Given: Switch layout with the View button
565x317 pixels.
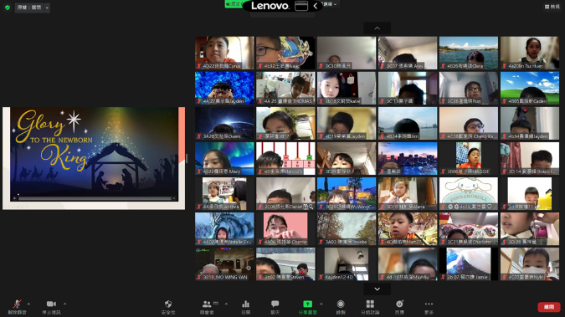Looking at the screenshot, I should tap(552, 7).
